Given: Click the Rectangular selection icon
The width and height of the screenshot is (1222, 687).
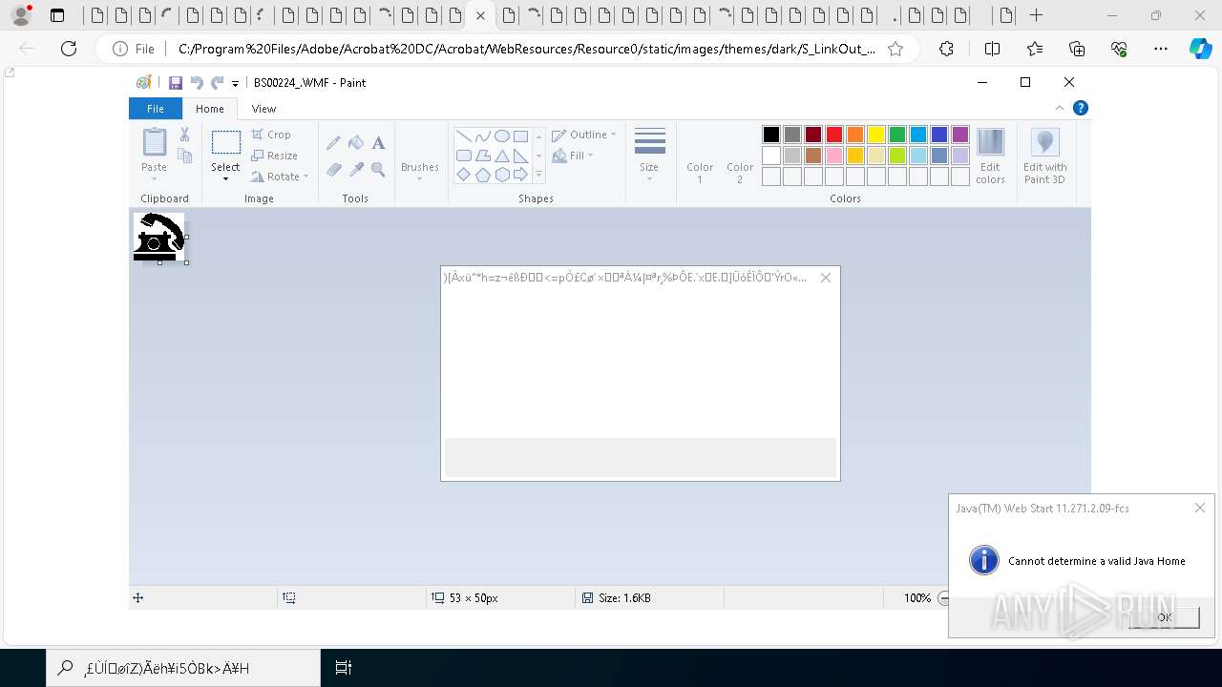Looking at the screenshot, I should (225, 142).
